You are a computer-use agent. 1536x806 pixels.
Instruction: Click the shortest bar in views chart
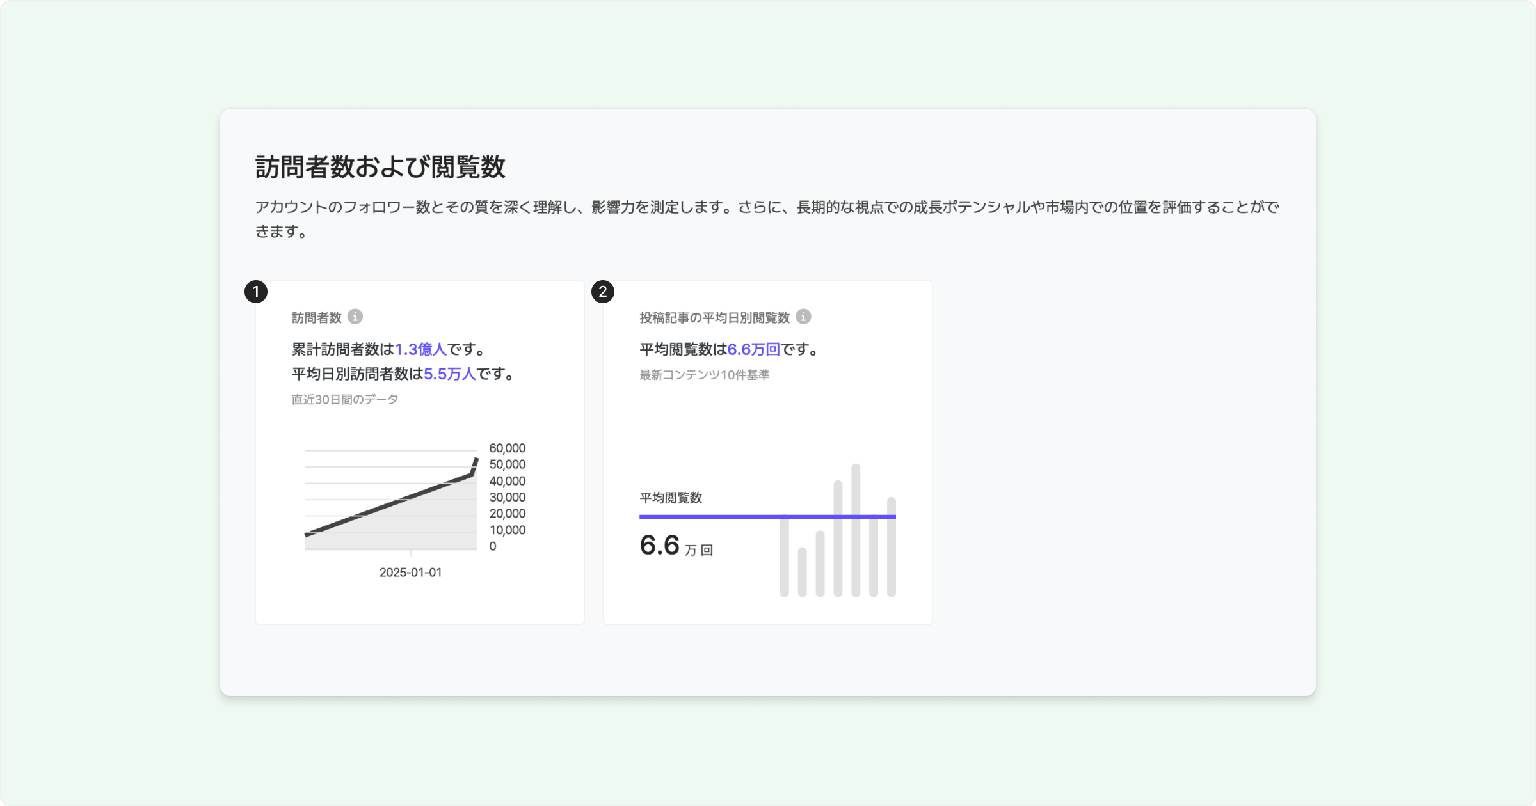(803, 573)
